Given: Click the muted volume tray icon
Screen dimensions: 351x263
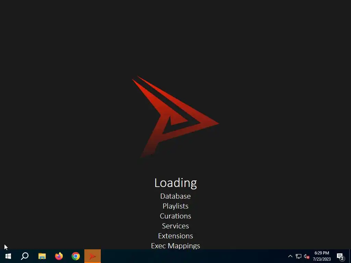Looking at the screenshot, I should [307, 256].
